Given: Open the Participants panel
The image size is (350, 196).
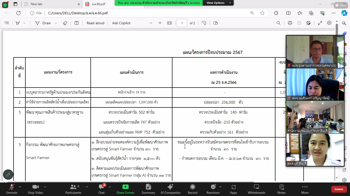Looking at the screenshot, I should click(73, 189).
